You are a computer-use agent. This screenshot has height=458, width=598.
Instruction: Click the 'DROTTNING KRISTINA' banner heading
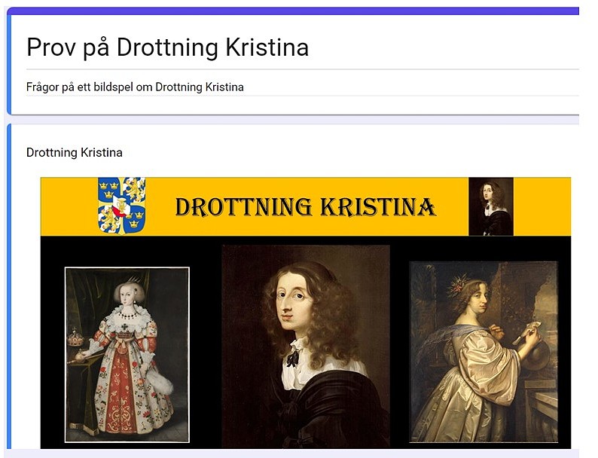click(x=305, y=207)
